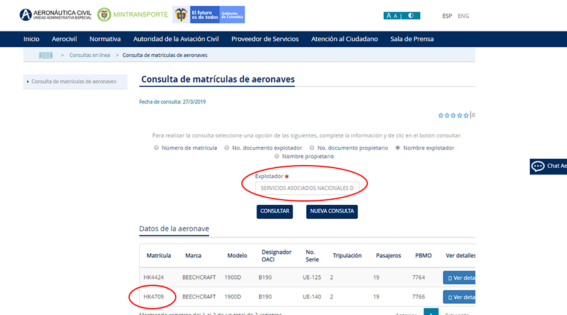Go to Consultas en línea breadcrumb
This screenshot has height=315, width=567.
[x=89, y=55]
